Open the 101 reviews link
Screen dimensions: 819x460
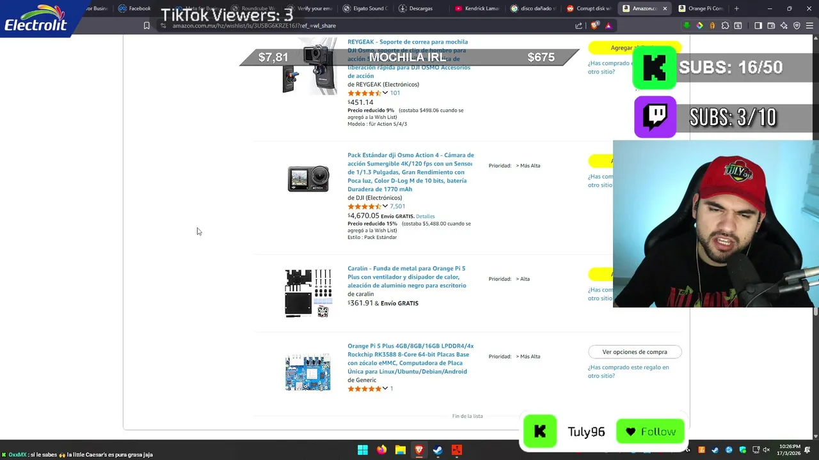(x=395, y=93)
